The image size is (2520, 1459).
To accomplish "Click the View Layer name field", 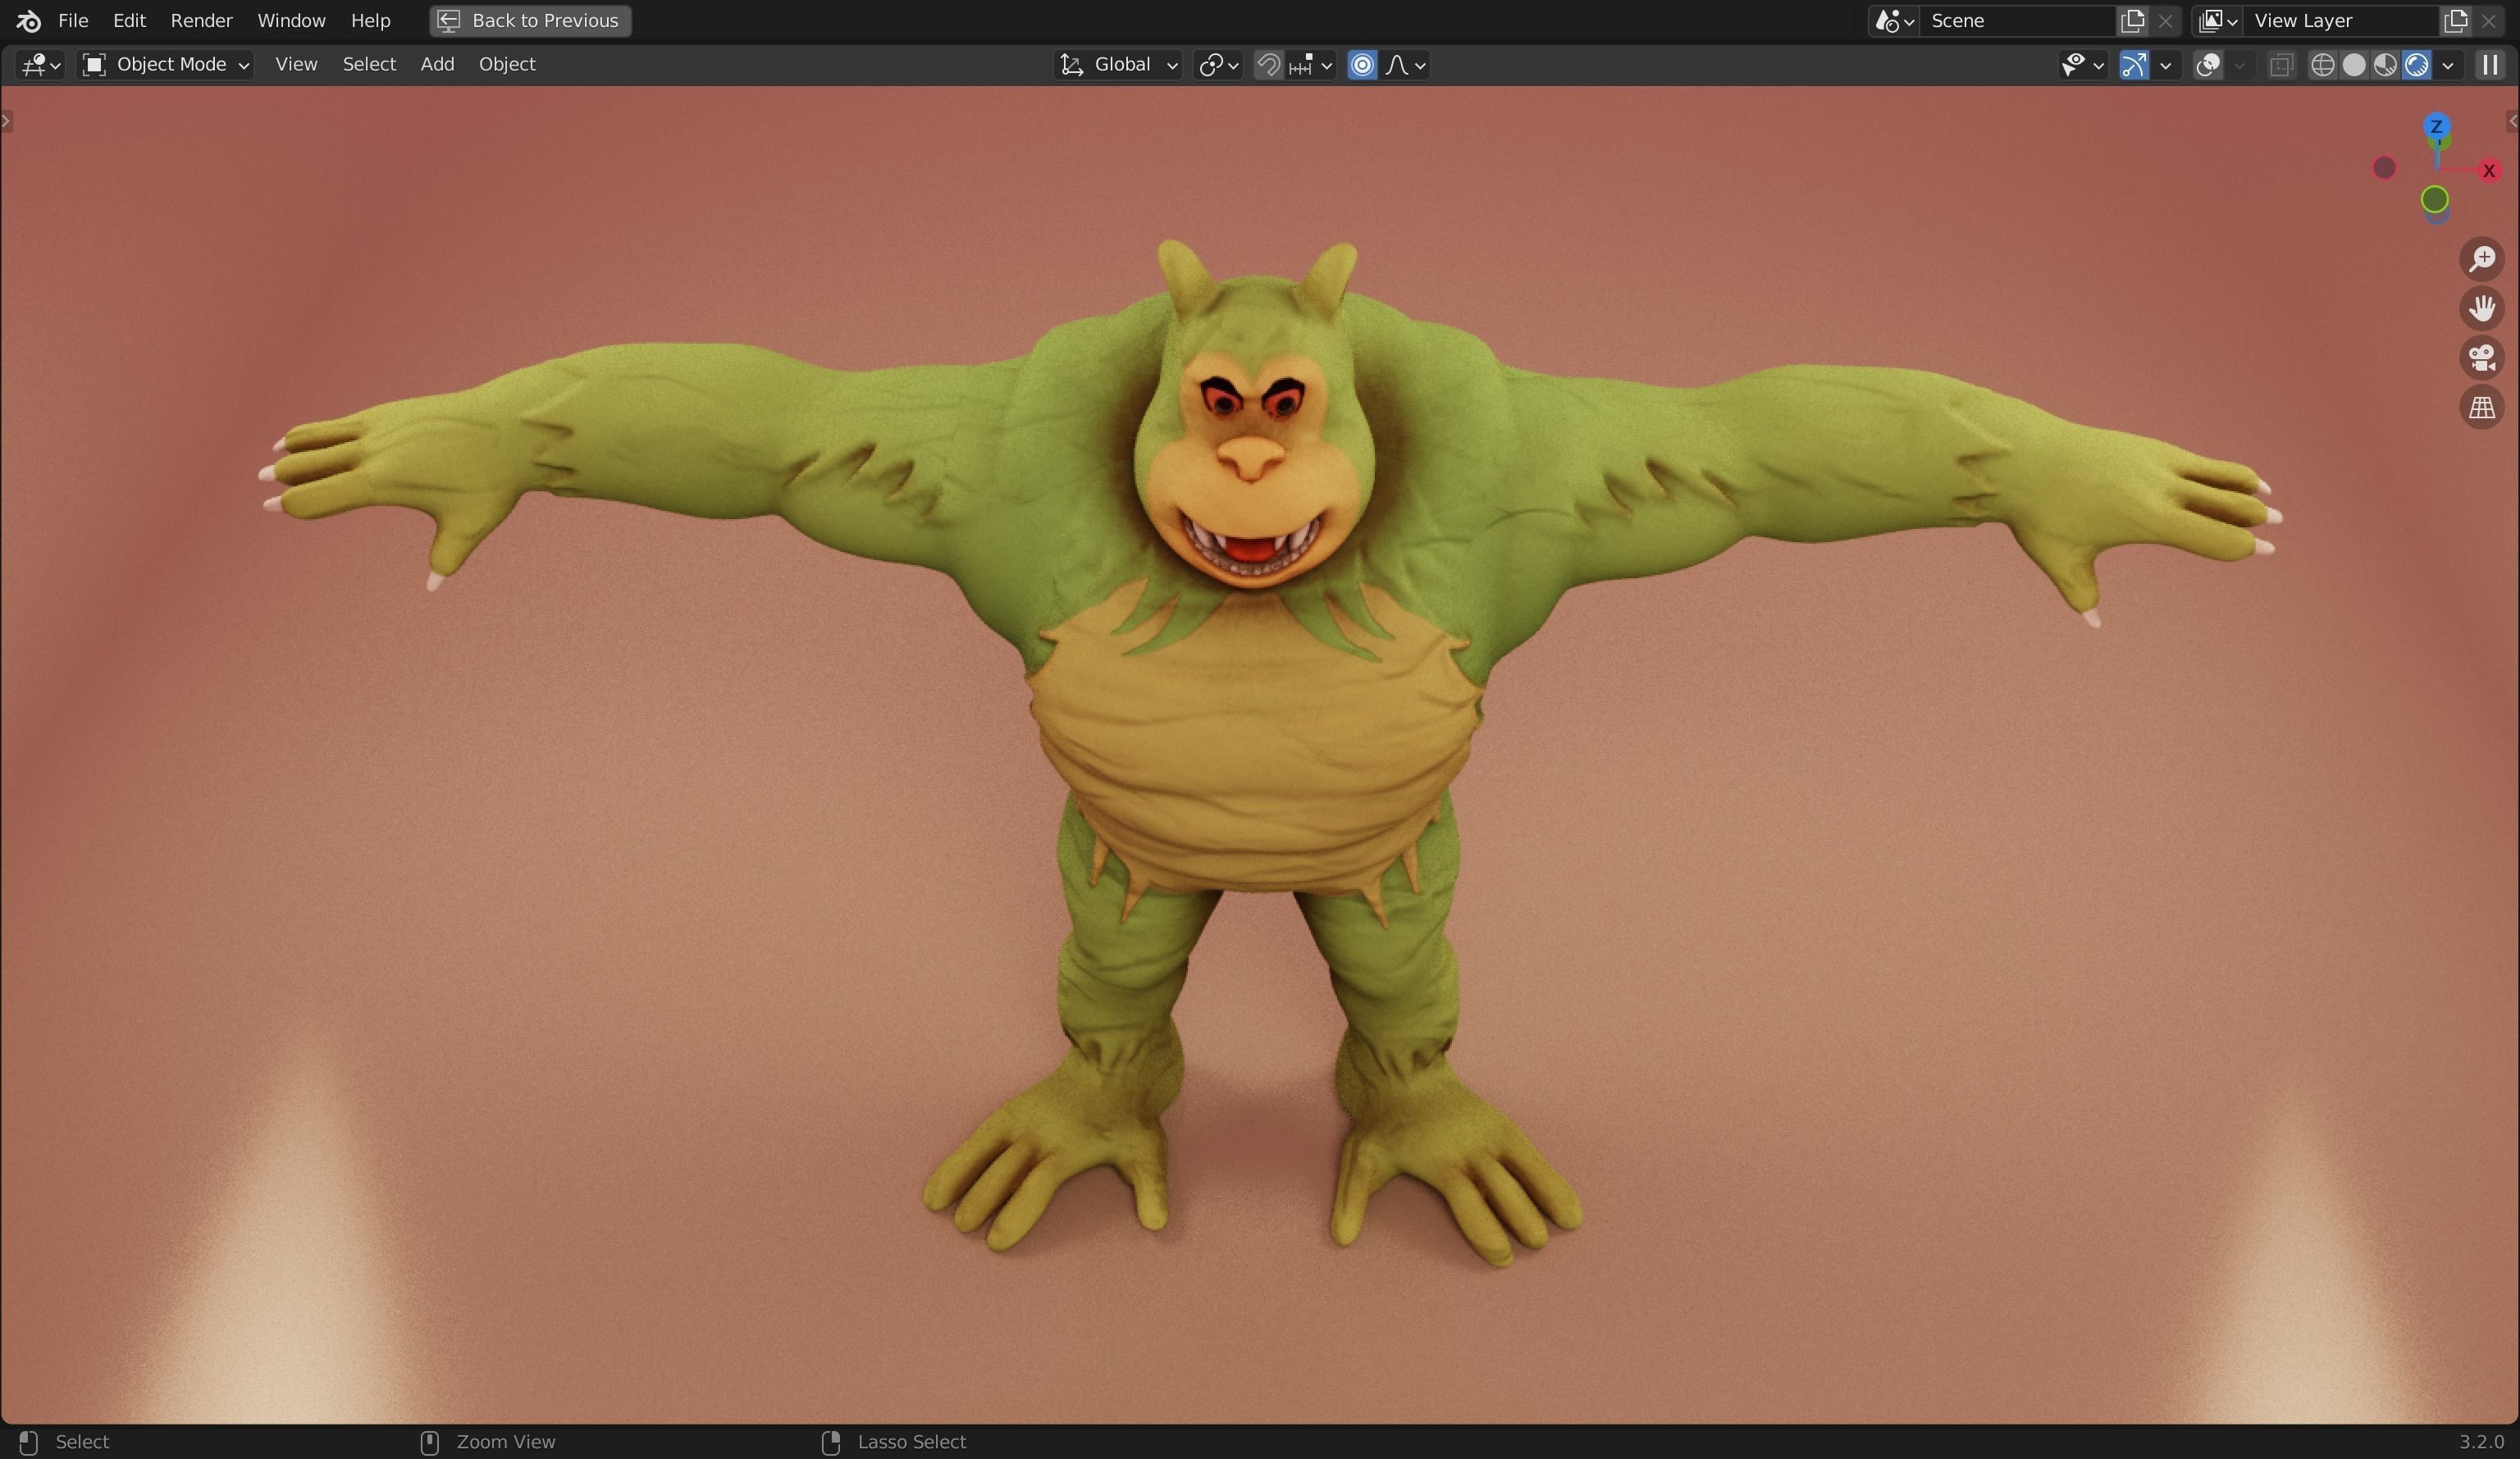I will pos(2341,21).
